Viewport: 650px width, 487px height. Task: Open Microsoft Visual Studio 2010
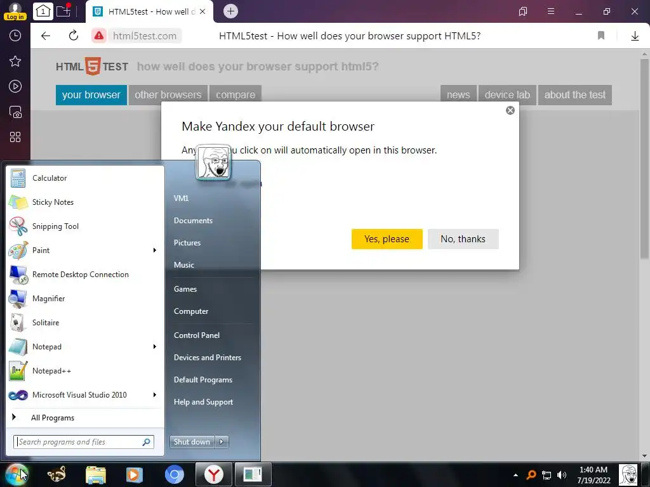coord(79,394)
